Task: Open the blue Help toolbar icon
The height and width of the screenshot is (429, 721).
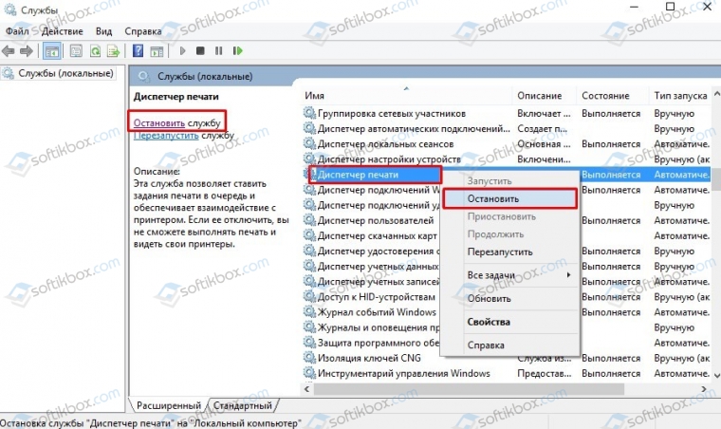Action: [138, 51]
